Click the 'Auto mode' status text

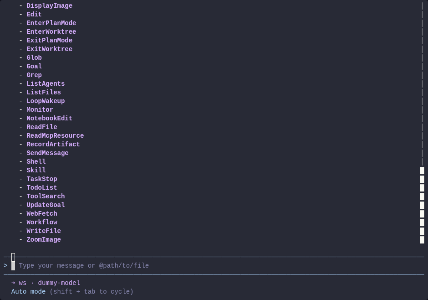tap(28, 291)
